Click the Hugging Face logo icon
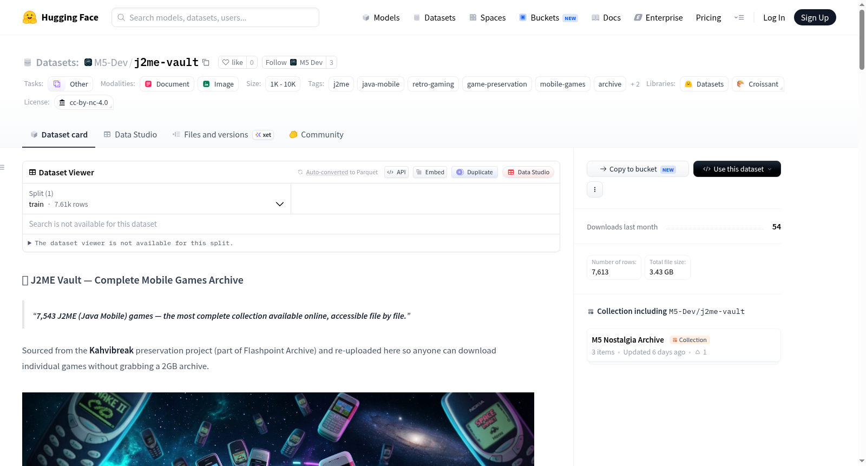This screenshot has height=466, width=866. pyautogui.click(x=30, y=17)
